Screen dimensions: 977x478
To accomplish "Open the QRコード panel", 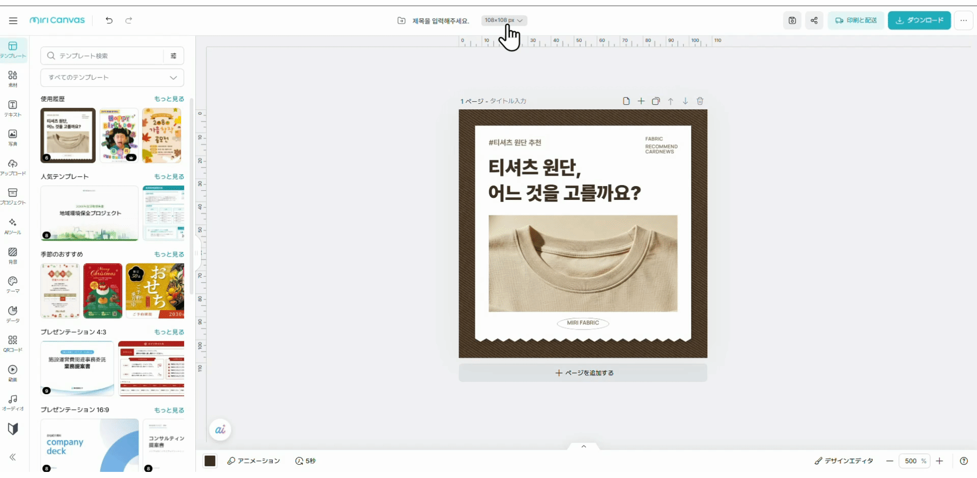I will pyautogui.click(x=13, y=343).
